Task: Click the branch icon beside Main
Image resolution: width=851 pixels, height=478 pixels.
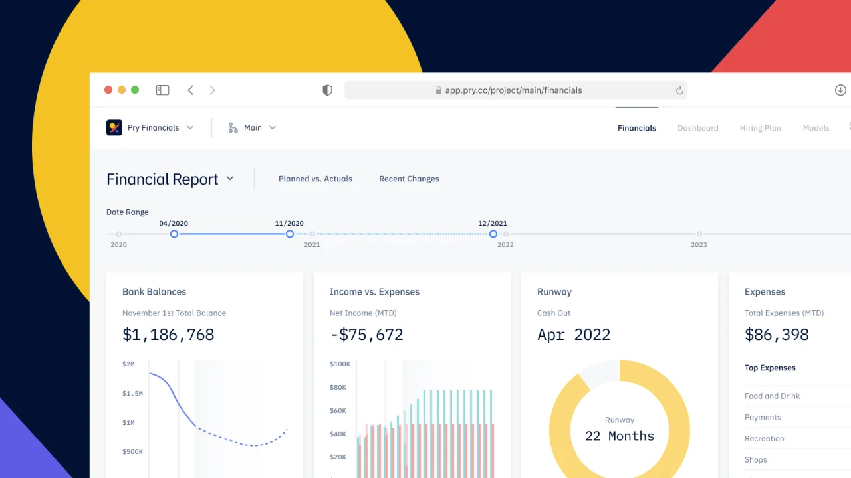Action: tap(233, 127)
